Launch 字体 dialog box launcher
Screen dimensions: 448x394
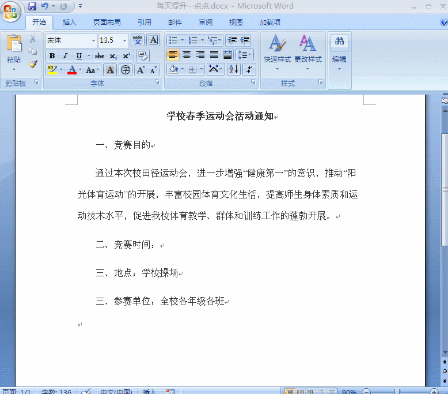point(157,82)
